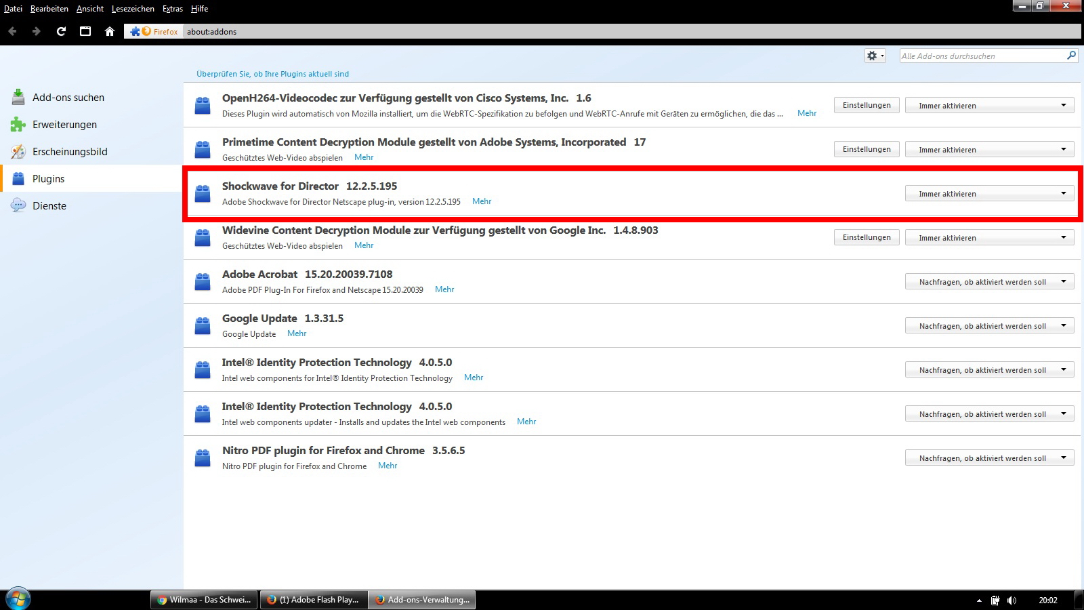Click the Dienste speech bubble icon
This screenshot has height=610, width=1084.
click(x=18, y=205)
